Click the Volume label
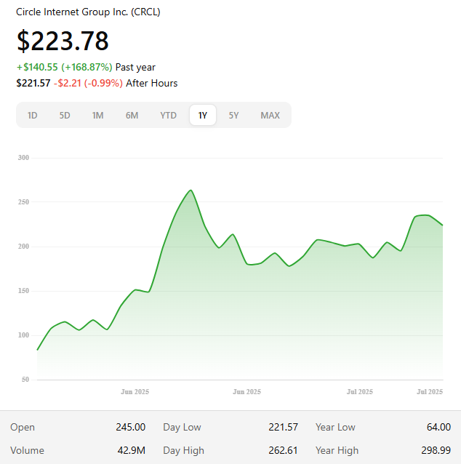The width and height of the screenshot is (461, 464). tap(27, 450)
